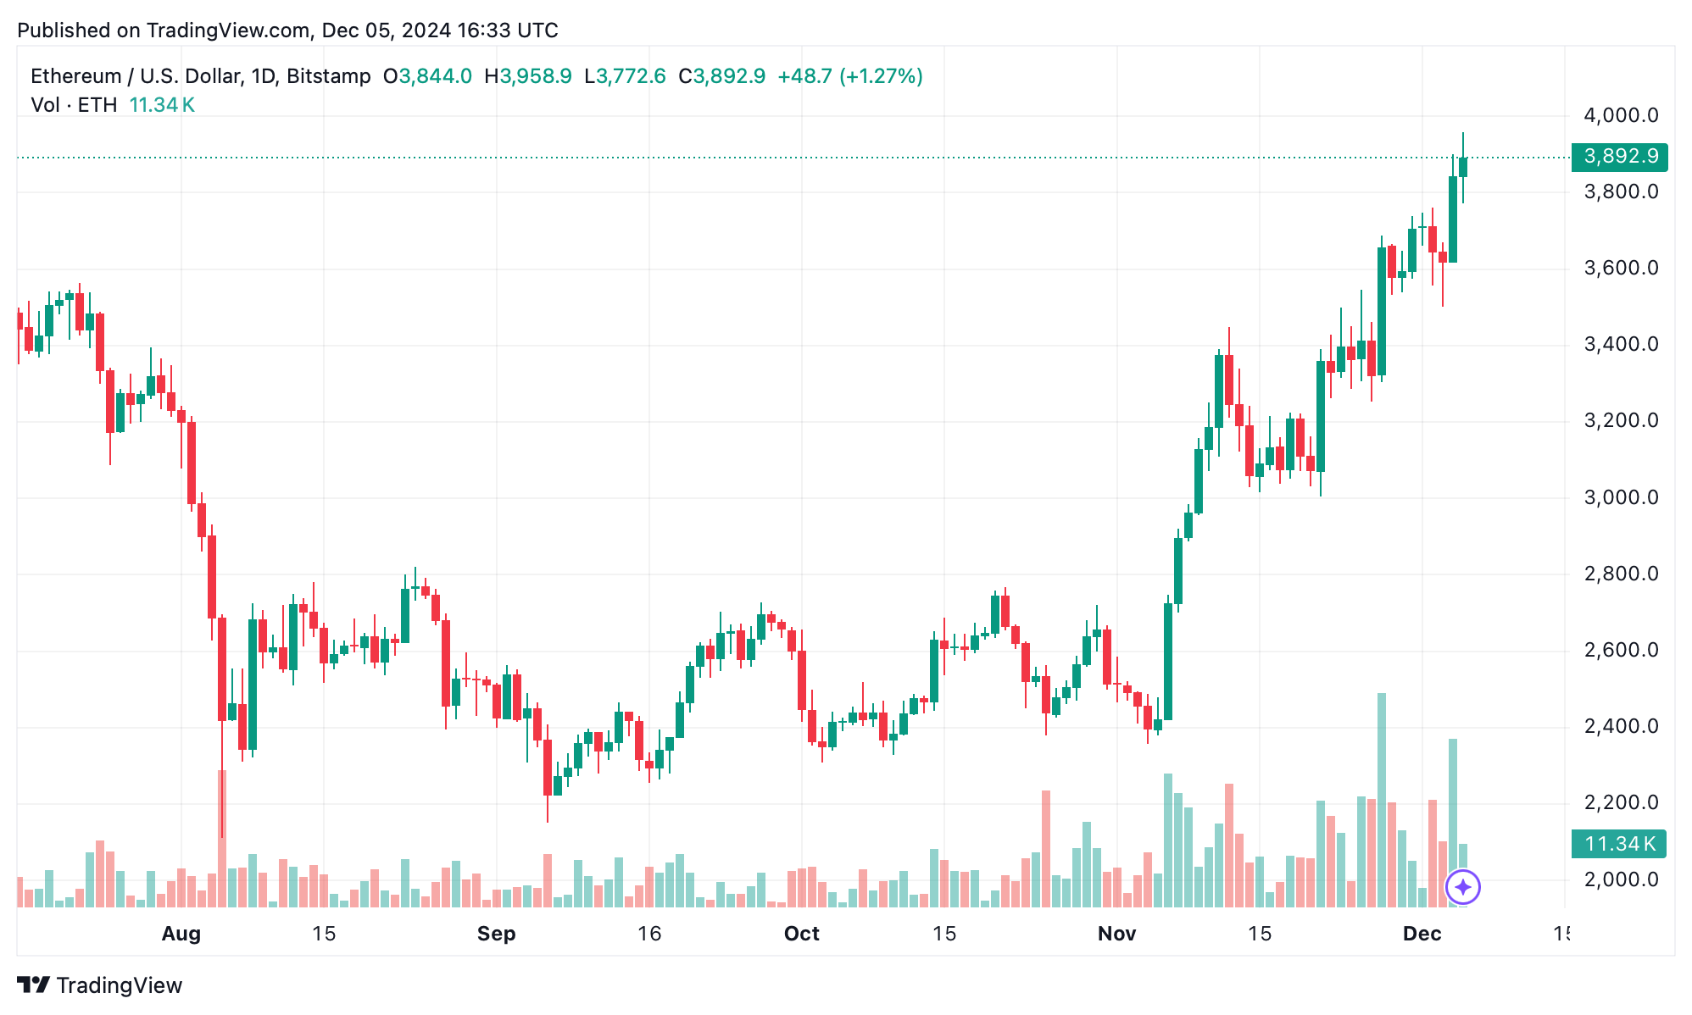
Task: Click the +48.7 (+1.27%) change value
Action: click(849, 76)
